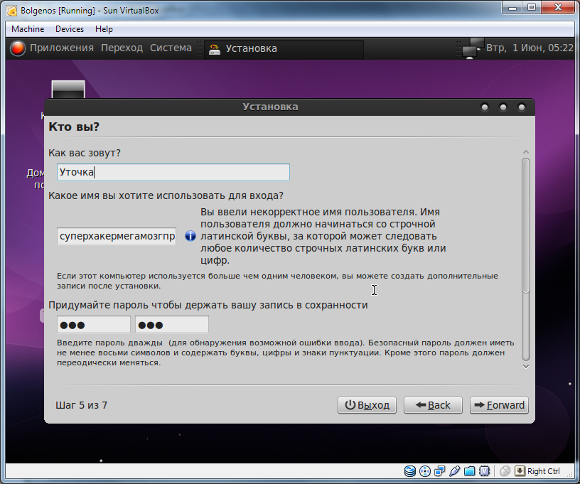Viewport: 580px width, 484px height.
Task: Click the 'Как вас зовут?' label
Action: pos(85,153)
